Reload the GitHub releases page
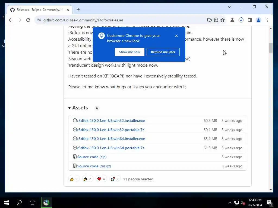This screenshot has width=278, height=208. pos(28,20)
